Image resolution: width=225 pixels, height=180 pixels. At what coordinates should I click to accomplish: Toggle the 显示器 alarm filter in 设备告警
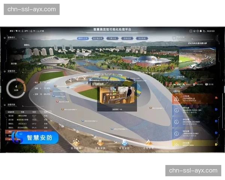(210, 84)
